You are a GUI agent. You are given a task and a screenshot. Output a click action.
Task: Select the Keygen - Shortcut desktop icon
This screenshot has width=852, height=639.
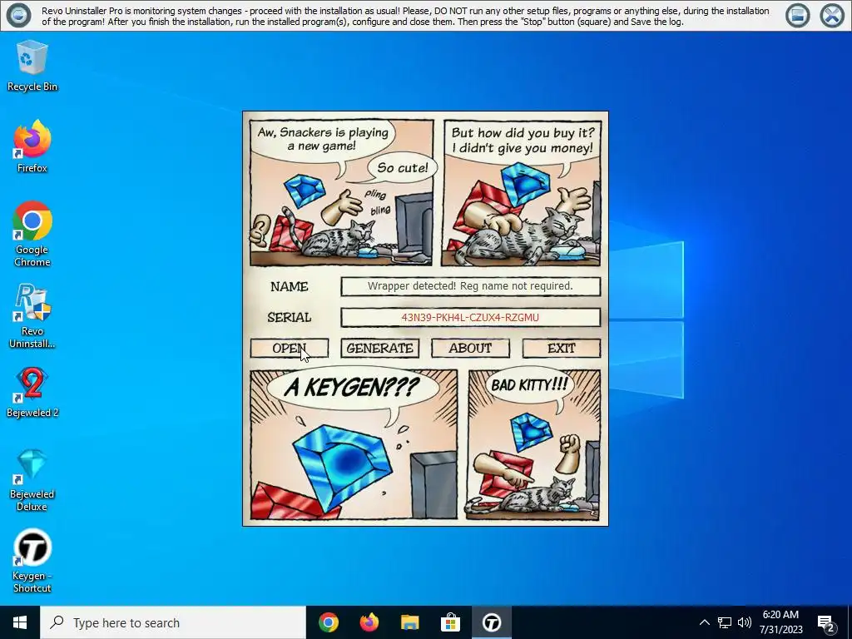(x=32, y=562)
